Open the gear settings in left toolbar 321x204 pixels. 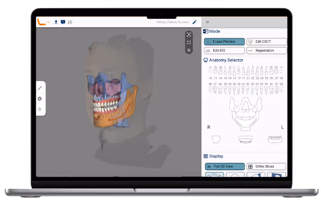pos(40,99)
